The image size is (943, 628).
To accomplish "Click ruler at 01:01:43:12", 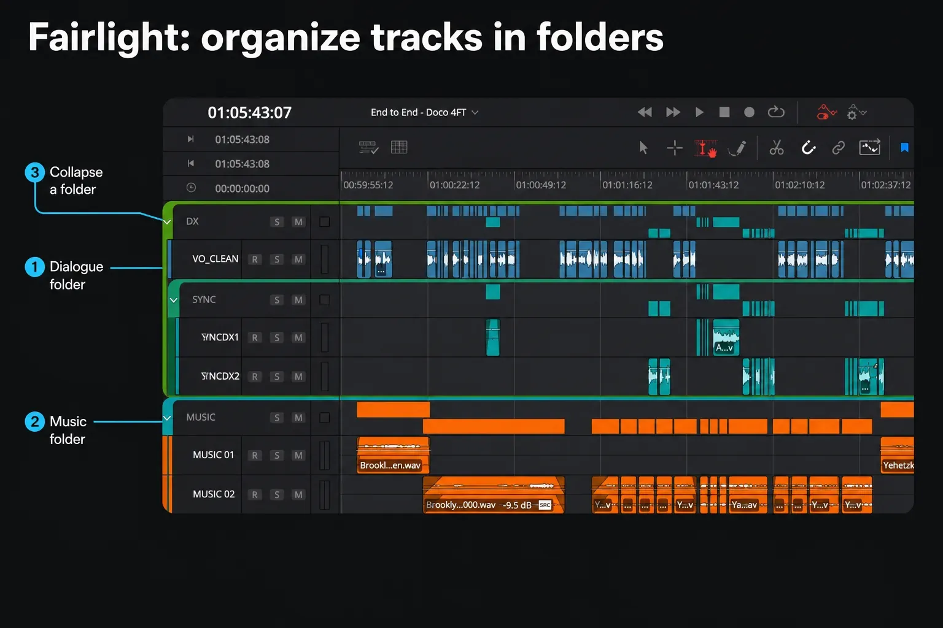I will click(713, 185).
